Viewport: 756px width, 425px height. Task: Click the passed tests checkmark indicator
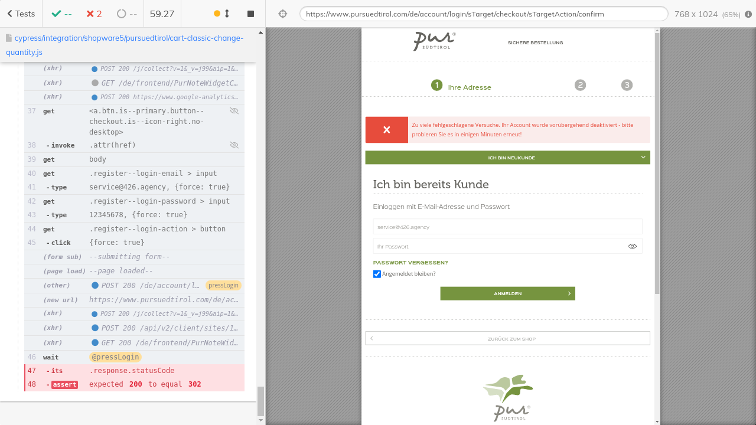click(61, 14)
